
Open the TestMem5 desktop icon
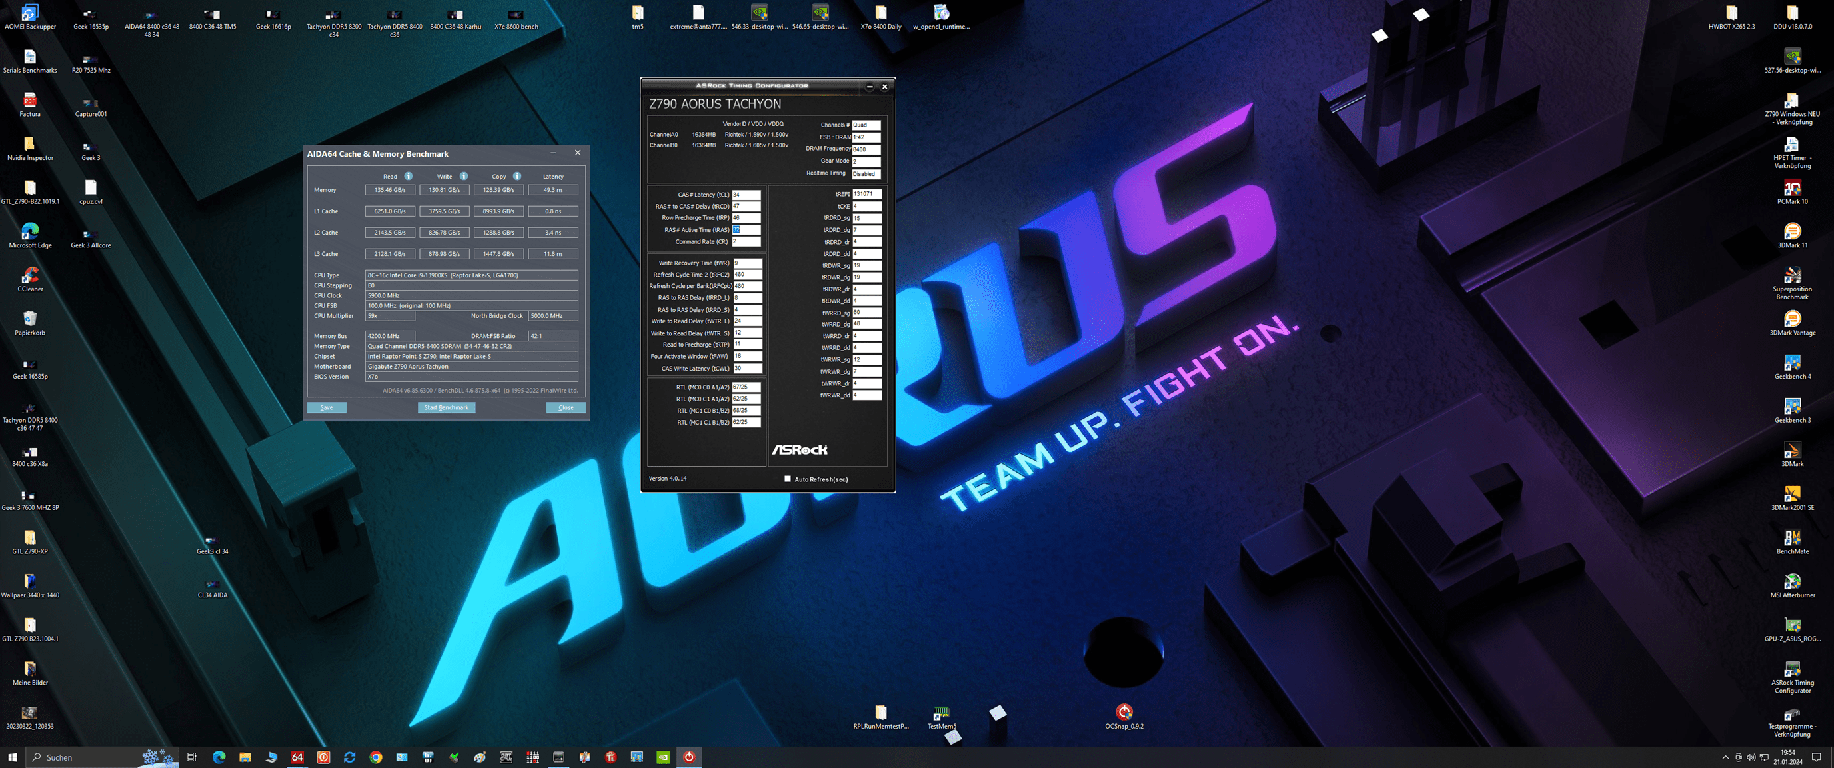(941, 713)
